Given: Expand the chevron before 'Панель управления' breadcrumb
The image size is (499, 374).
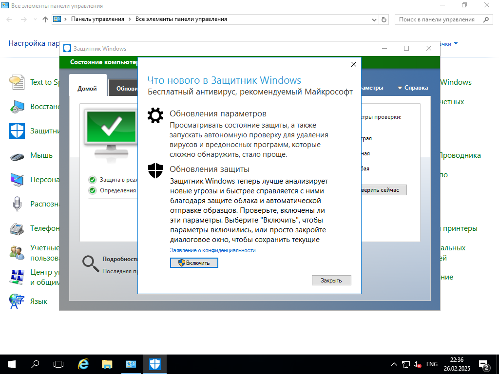Looking at the screenshot, I should (x=66, y=19).
